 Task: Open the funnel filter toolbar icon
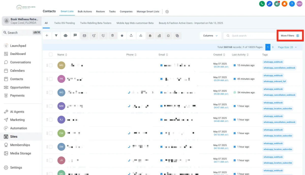point(56,36)
